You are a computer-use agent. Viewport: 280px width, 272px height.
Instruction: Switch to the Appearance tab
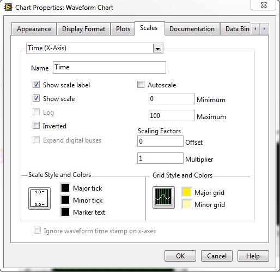pyautogui.click(x=34, y=29)
